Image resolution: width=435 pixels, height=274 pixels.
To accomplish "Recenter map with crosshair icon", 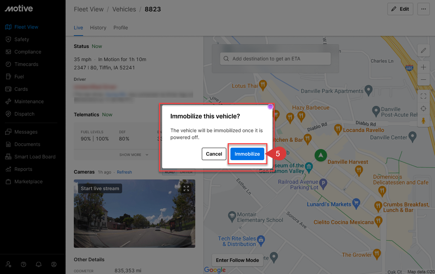I will tap(423, 109).
